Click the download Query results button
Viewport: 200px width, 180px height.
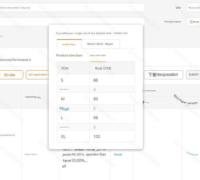(x=164, y=75)
